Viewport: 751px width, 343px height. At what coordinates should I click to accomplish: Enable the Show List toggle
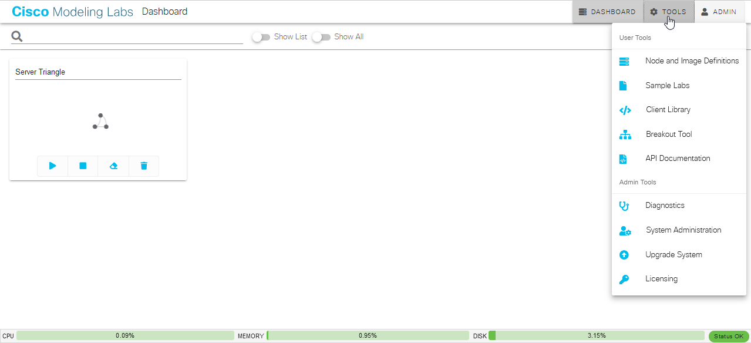tap(261, 36)
